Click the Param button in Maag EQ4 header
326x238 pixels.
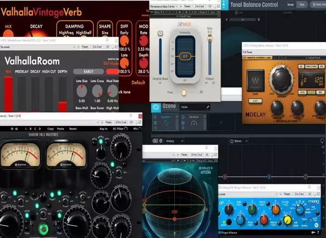tap(287, 194)
